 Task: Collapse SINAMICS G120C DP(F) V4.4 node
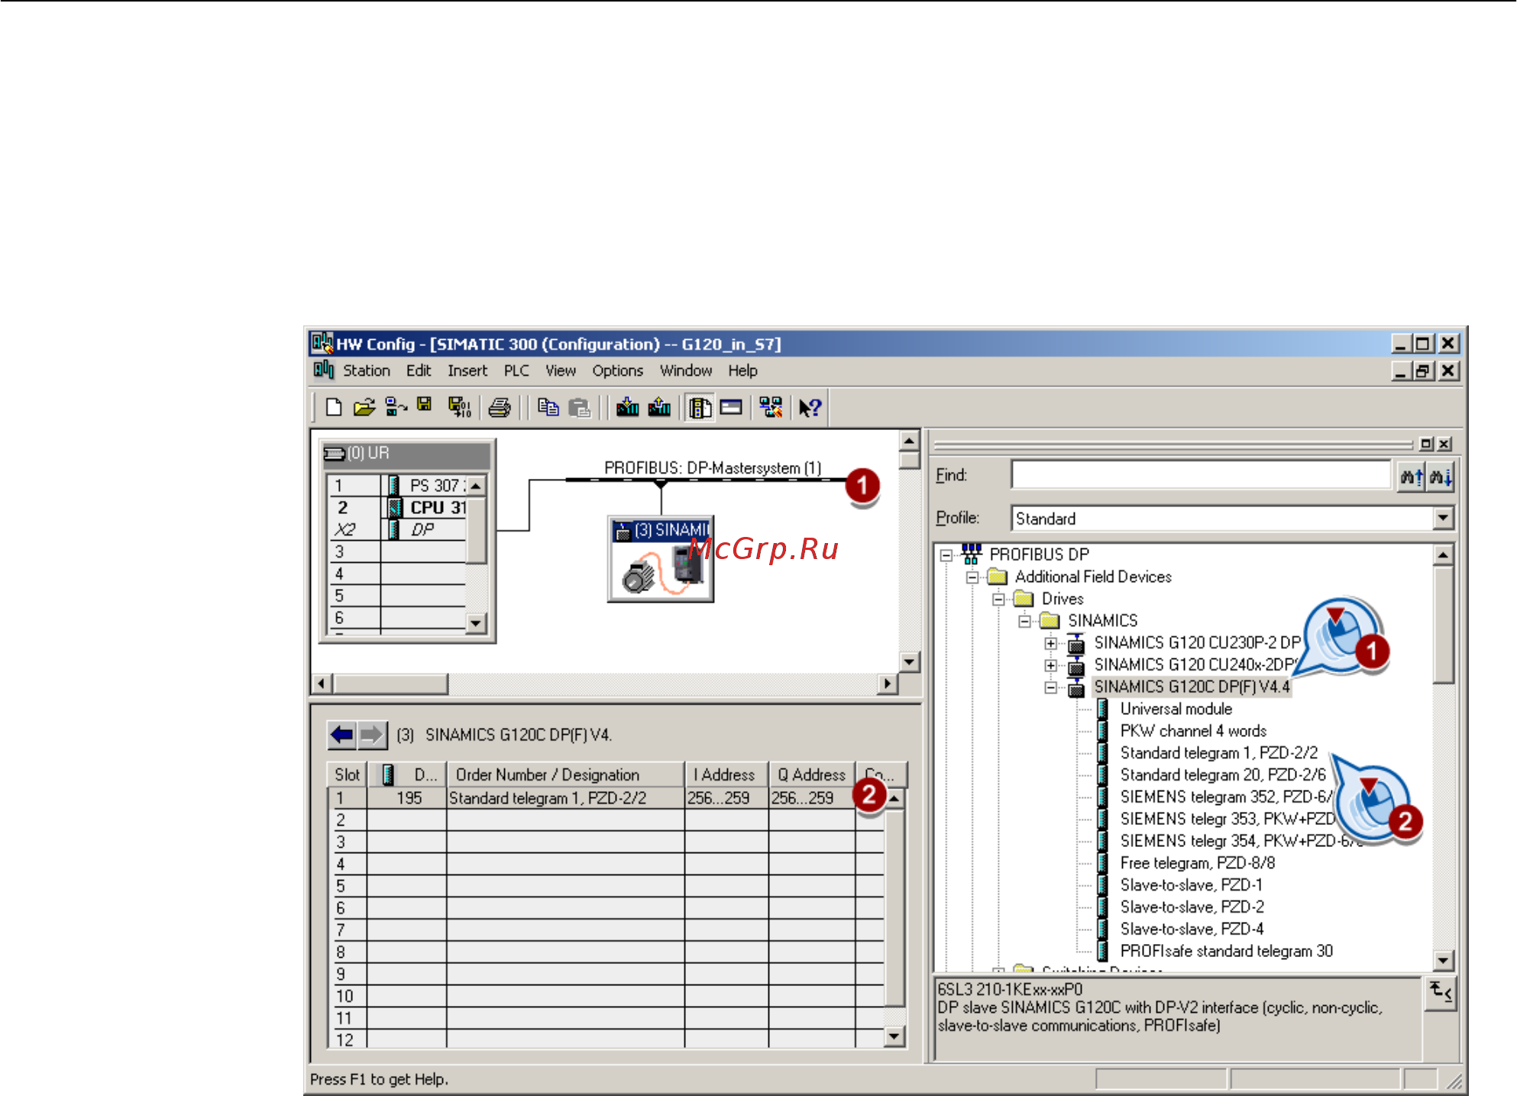(1051, 688)
